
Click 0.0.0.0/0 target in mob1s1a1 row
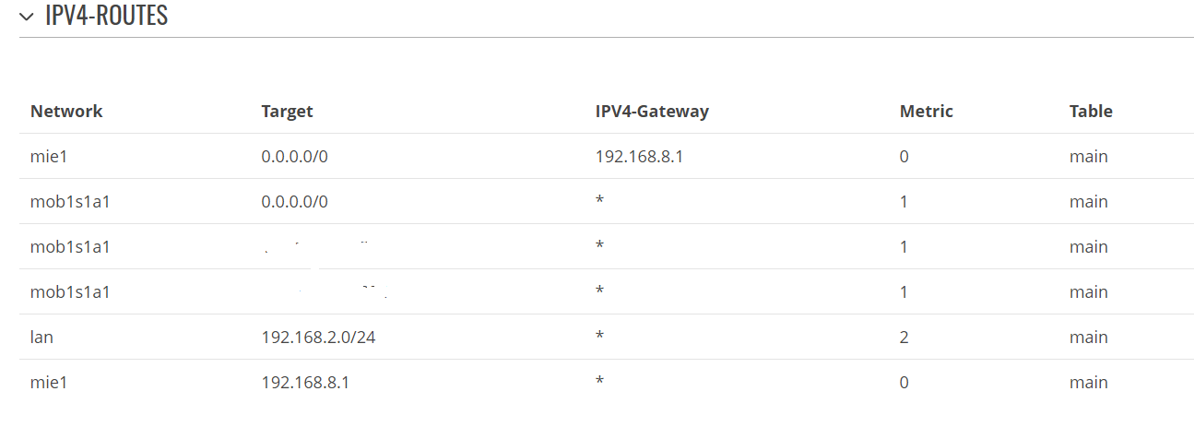295,201
